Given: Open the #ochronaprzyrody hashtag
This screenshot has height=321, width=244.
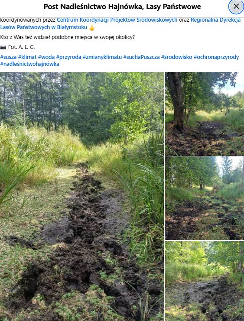Looking at the screenshot, I should pos(216,57).
